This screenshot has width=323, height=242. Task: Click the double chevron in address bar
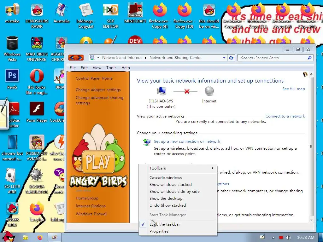98,58
